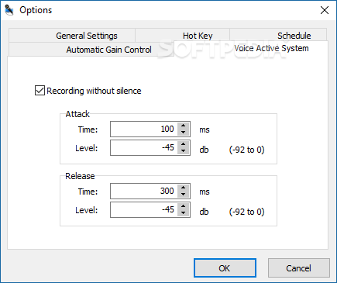Screen dimensions: 337x283
Task: Lower Release Level using down arrow
Action: pyautogui.click(x=184, y=213)
